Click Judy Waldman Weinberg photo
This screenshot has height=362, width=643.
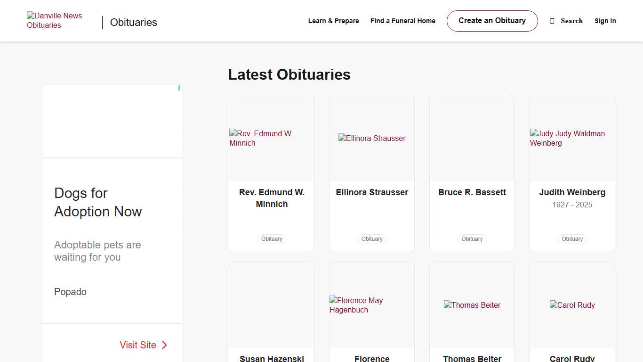click(x=572, y=138)
